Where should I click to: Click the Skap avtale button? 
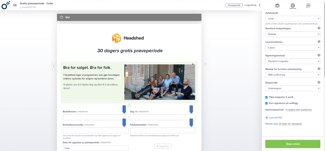[293, 144]
